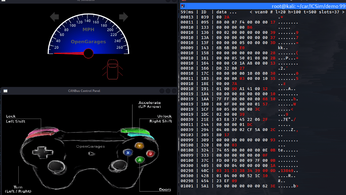
Task: Click the 'Doors' label in Control Panel
Action: [165, 189]
